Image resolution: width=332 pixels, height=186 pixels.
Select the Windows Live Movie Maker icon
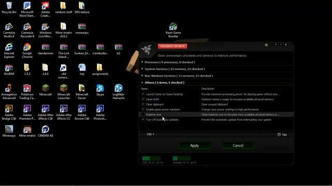click(45, 30)
